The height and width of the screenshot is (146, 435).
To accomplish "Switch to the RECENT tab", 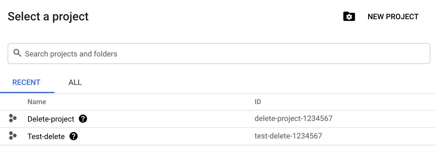I will click(26, 83).
